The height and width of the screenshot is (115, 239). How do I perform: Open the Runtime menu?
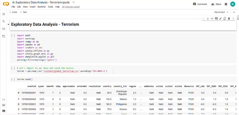41,7
